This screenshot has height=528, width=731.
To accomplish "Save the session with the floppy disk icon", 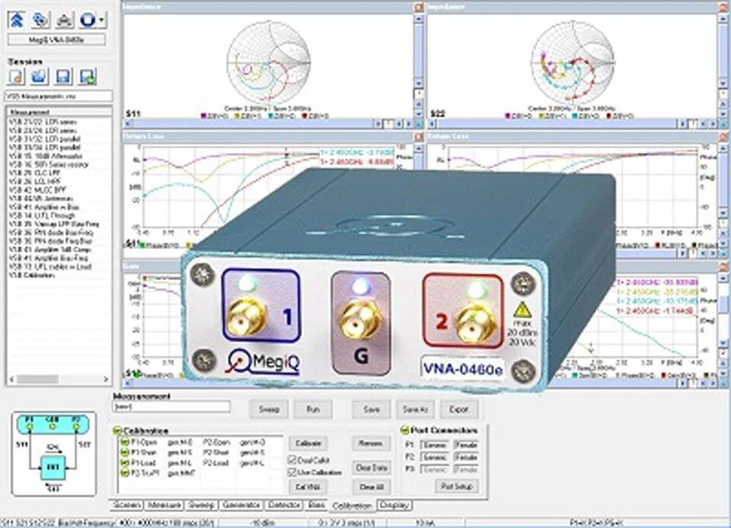I will (x=65, y=76).
